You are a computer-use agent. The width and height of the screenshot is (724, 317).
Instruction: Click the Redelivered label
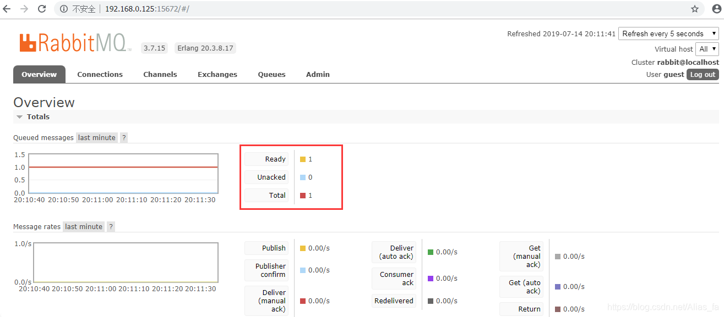coord(394,301)
